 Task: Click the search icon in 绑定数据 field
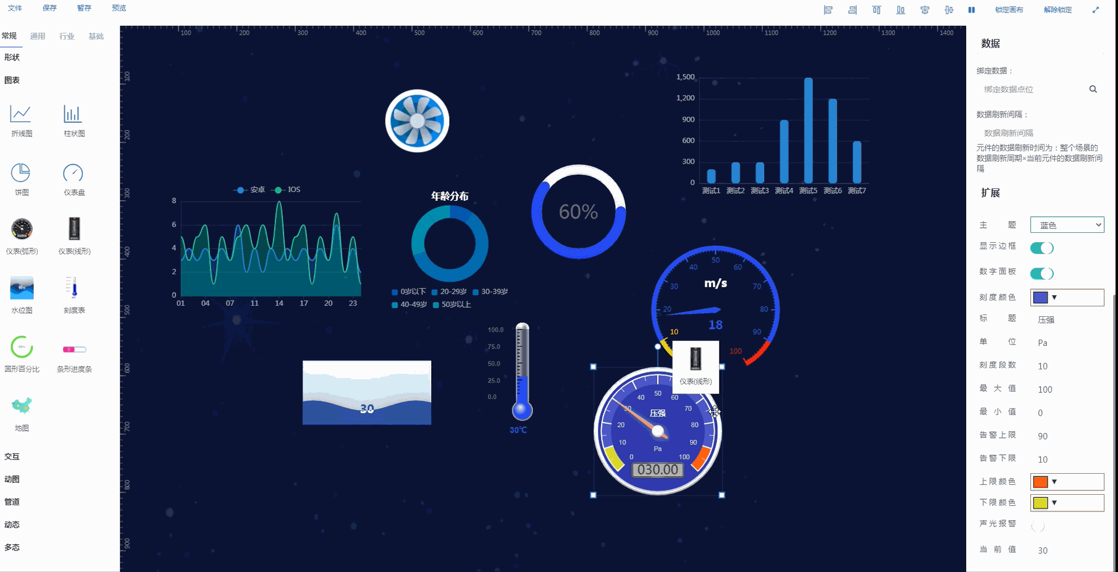click(x=1093, y=89)
